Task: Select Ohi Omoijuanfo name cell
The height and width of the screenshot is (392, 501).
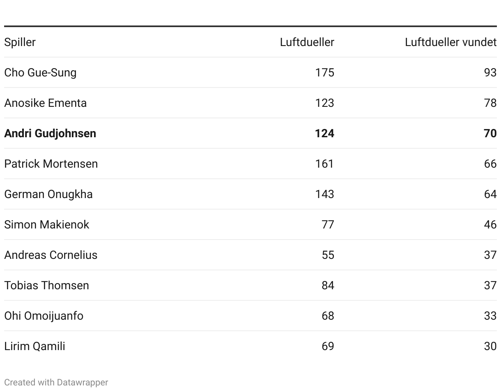Action: tap(44, 316)
